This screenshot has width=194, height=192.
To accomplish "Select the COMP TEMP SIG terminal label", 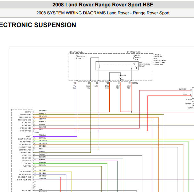I will coord(25,139).
